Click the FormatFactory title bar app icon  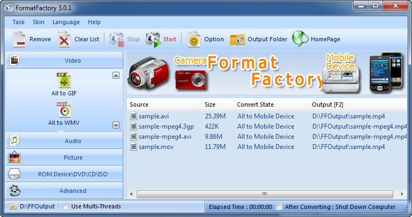9,8
